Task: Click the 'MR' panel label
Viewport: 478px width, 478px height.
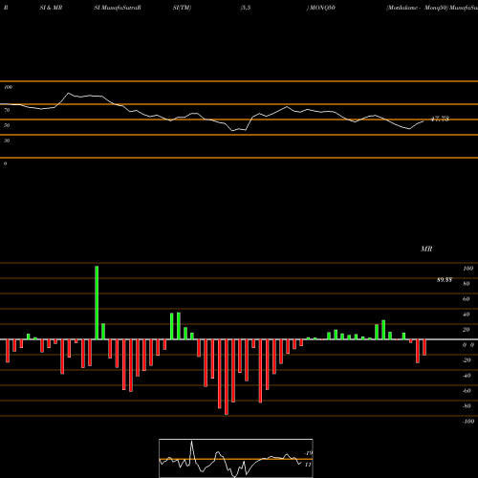Action: [426, 249]
